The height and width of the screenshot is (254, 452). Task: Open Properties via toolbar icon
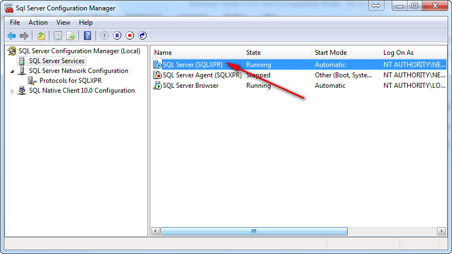58,36
